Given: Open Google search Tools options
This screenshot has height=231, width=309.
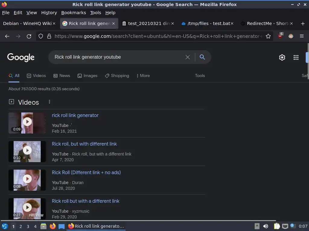Looking at the screenshot, I should click(x=200, y=75).
